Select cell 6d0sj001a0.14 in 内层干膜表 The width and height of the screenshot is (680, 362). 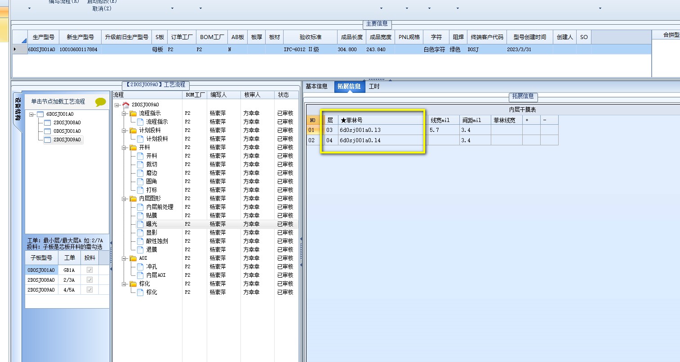(382, 140)
